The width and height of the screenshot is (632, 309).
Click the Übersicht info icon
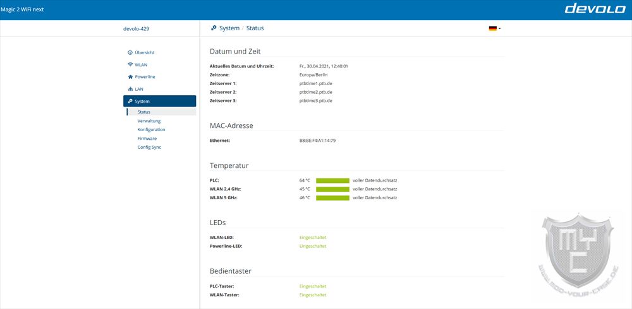(x=130, y=53)
